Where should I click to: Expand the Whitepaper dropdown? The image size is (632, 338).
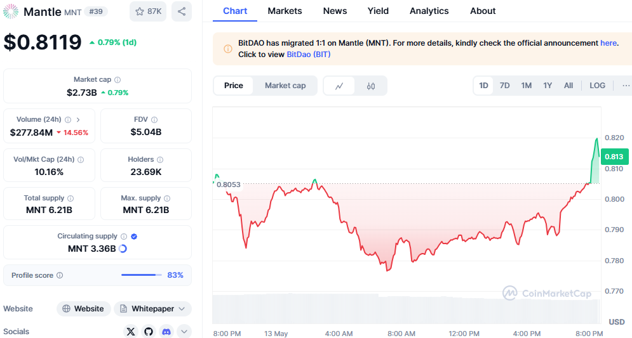[x=182, y=309]
